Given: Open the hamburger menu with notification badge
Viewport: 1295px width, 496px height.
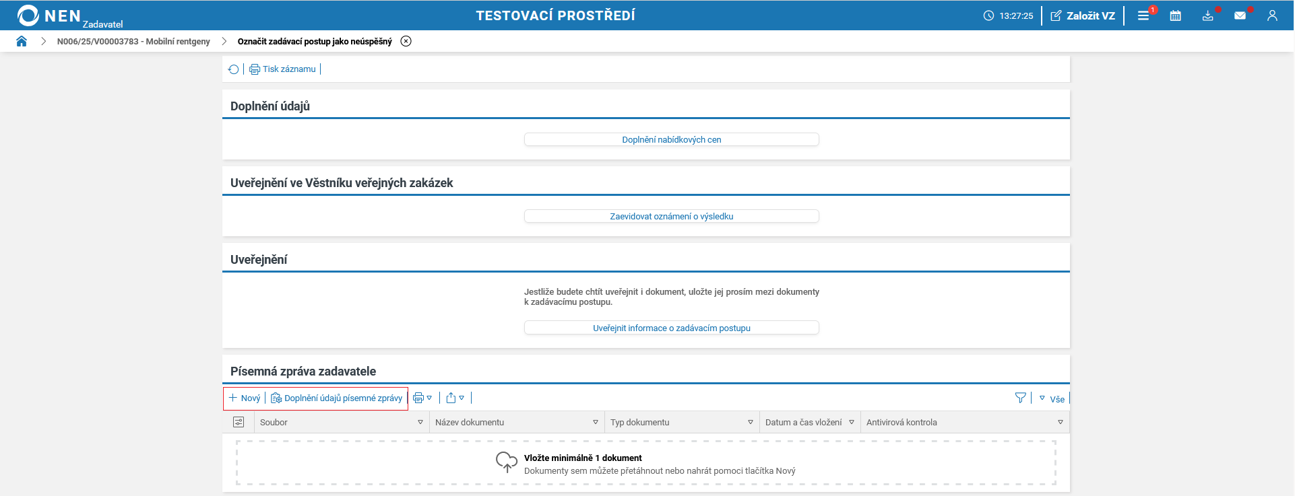Looking at the screenshot, I should tap(1143, 15).
